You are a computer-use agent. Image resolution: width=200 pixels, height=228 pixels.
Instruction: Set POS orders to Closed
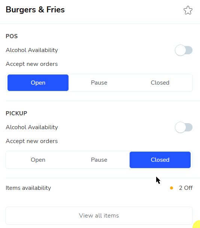(160, 83)
